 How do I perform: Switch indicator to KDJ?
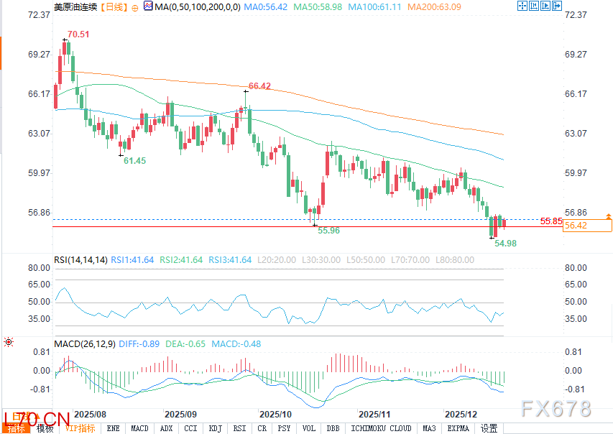pyautogui.click(x=214, y=428)
